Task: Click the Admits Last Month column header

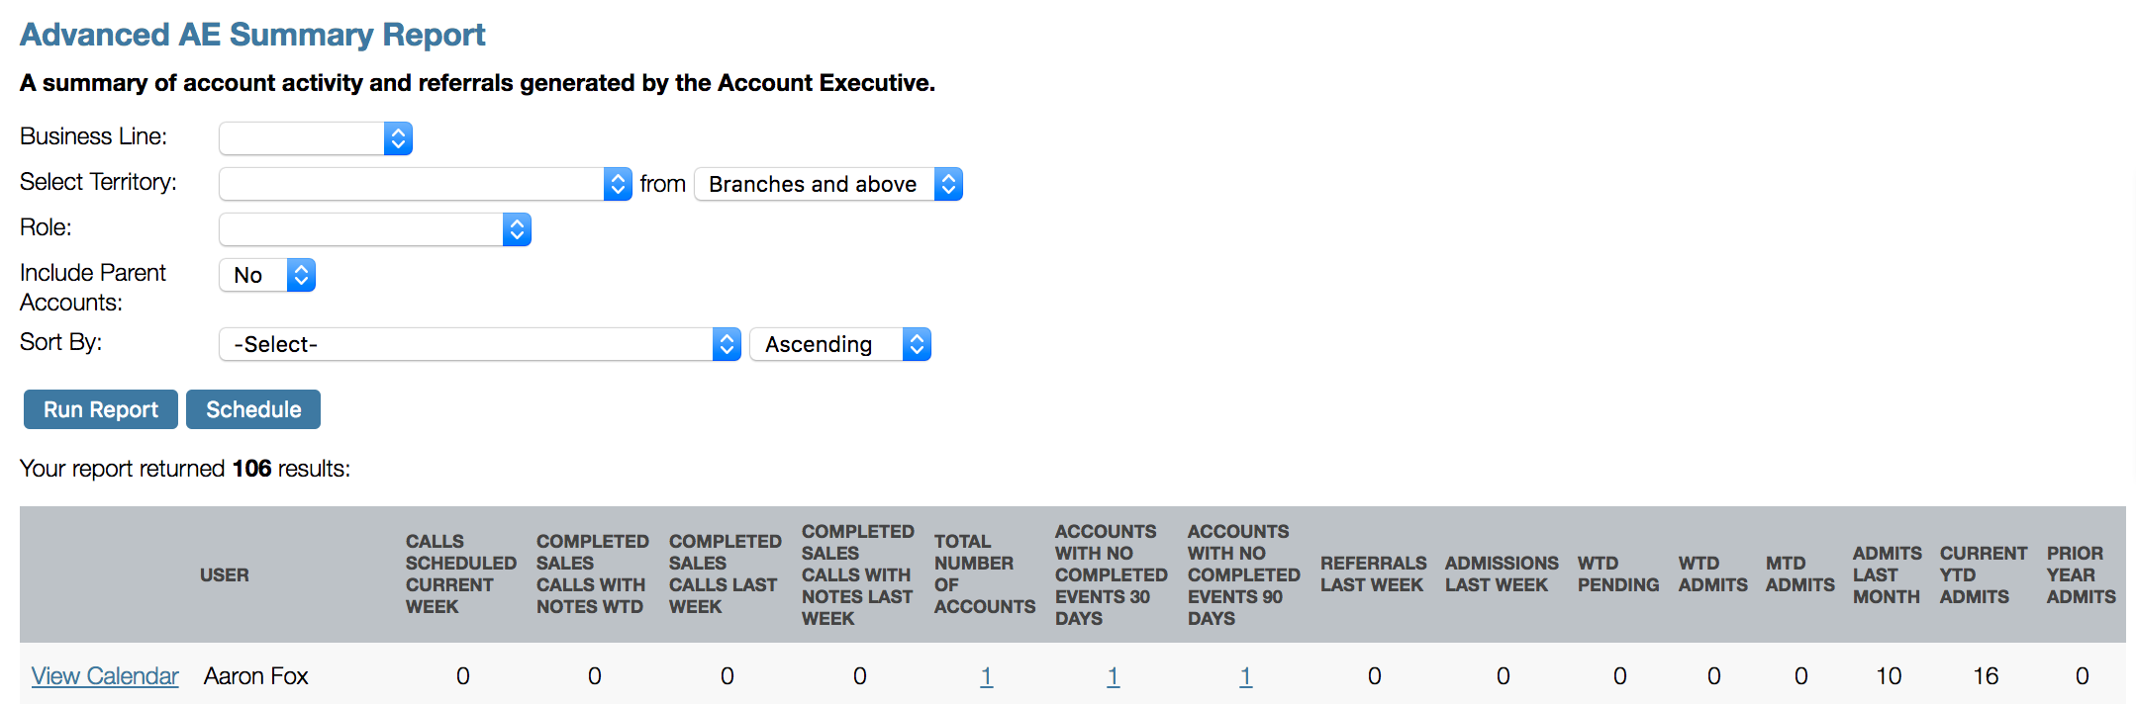Action: click(x=1888, y=574)
